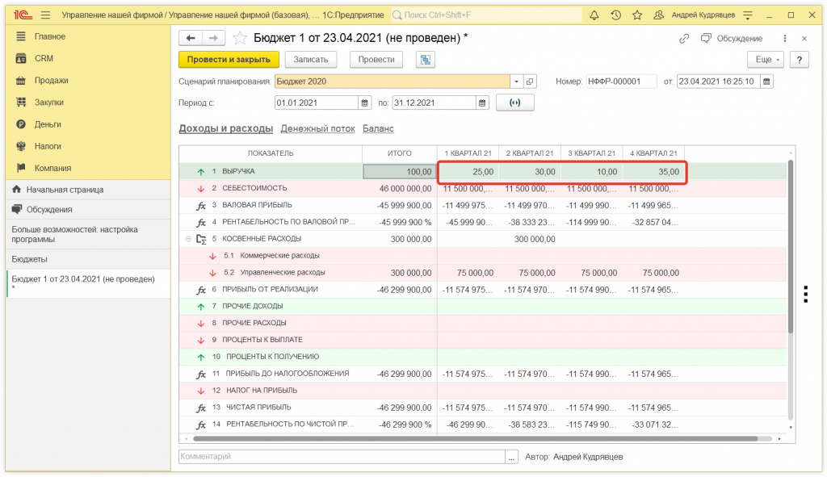827x477 pixels.
Task: Click the Записать button
Action: tap(310, 60)
